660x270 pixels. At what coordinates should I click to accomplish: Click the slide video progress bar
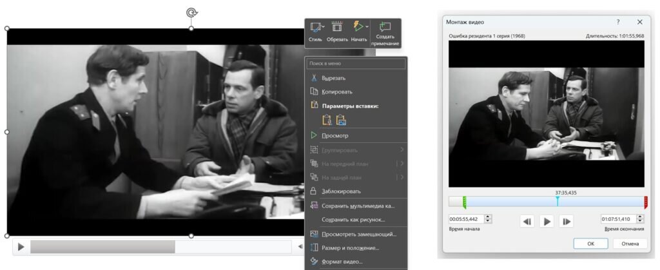click(160, 247)
